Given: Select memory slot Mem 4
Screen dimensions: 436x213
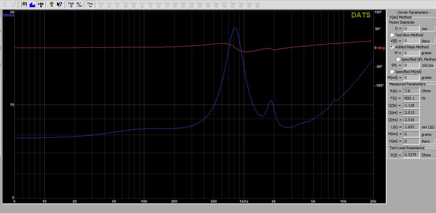Looking at the screenshot, I should 126,4.
